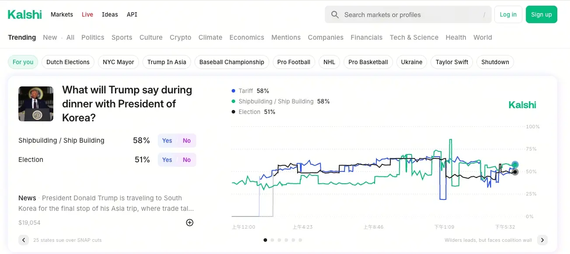Select No for Shipbuilding / Ship Building
Screen dimensions: 570x254
click(x=187, y=141)
